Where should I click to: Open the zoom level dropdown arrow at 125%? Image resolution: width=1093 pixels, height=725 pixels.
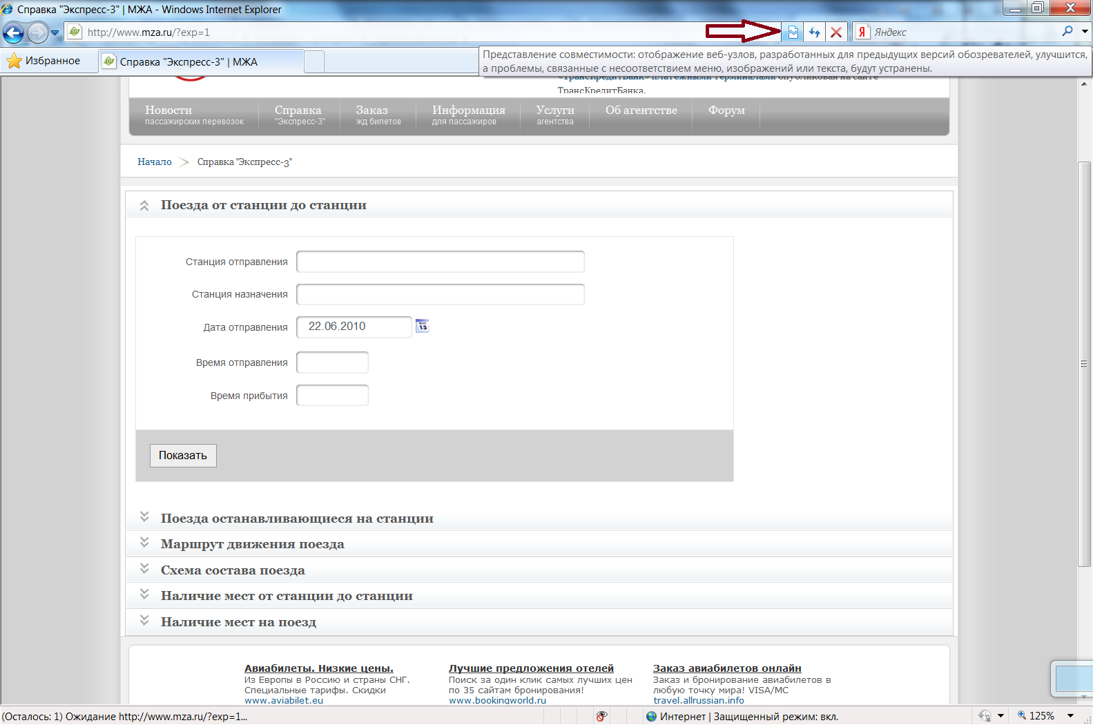pos(1070,716)
